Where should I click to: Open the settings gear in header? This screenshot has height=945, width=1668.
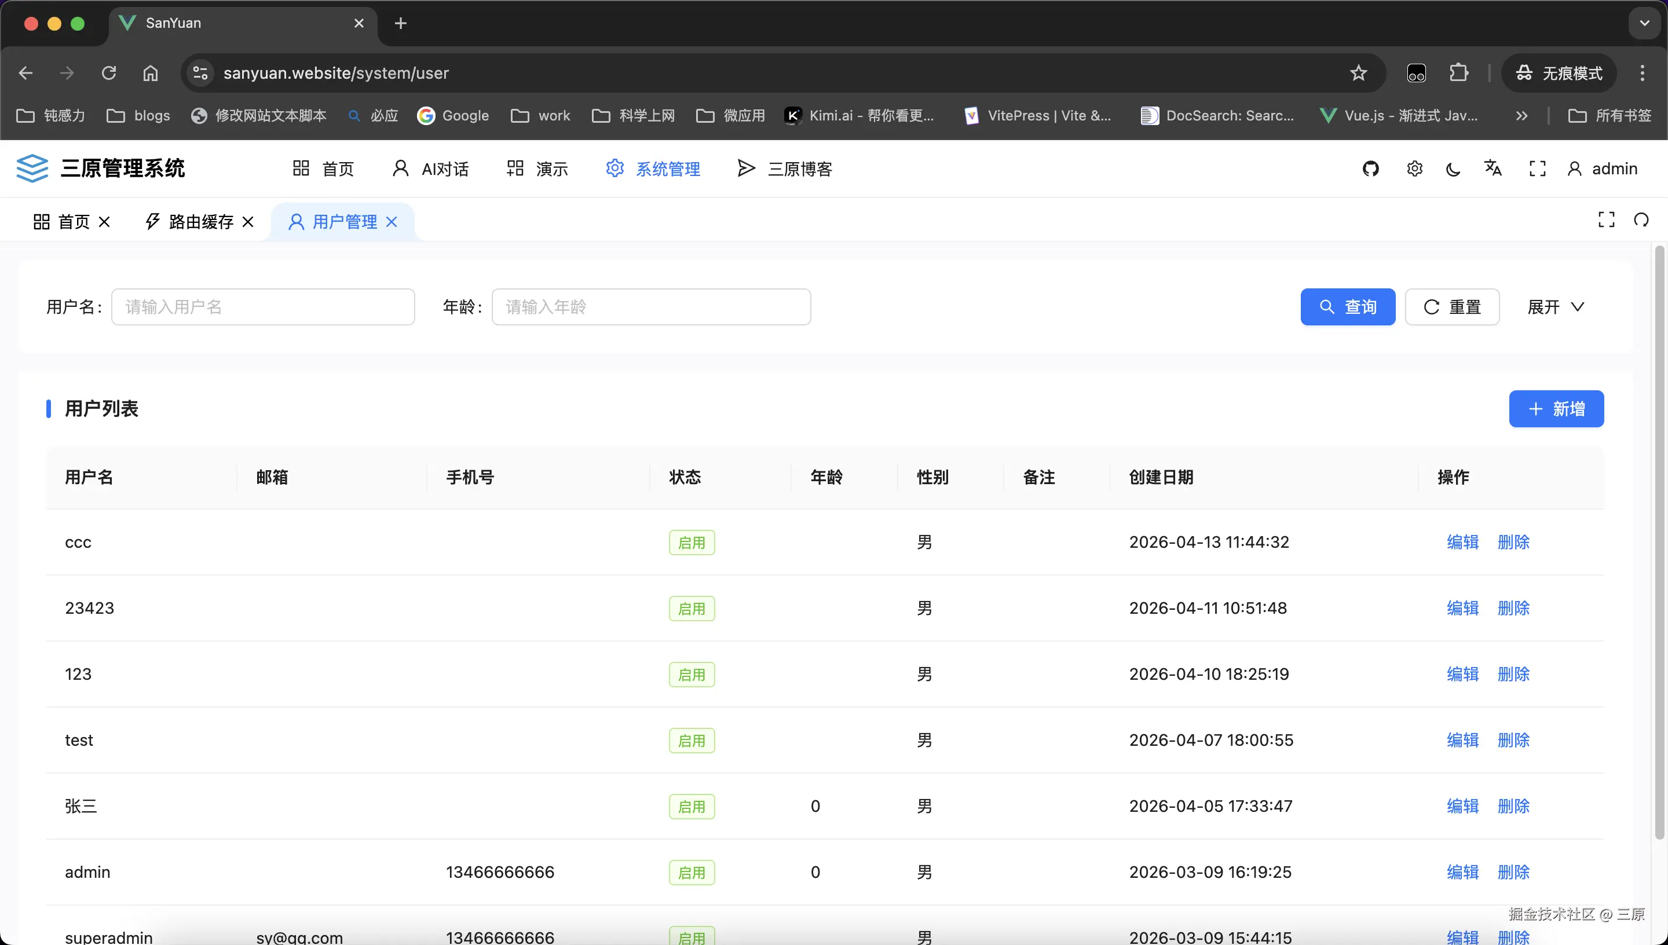(1414, 169)
